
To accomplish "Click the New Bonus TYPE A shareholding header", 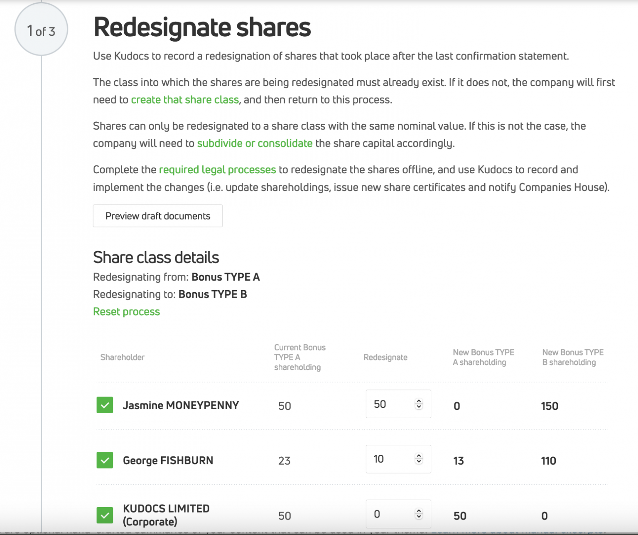I will [x=483, y=357].
